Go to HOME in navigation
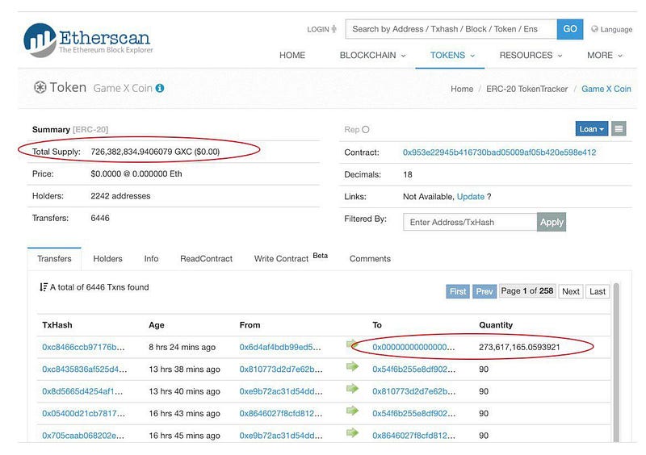646x455 pixels. tap(292, 55)
